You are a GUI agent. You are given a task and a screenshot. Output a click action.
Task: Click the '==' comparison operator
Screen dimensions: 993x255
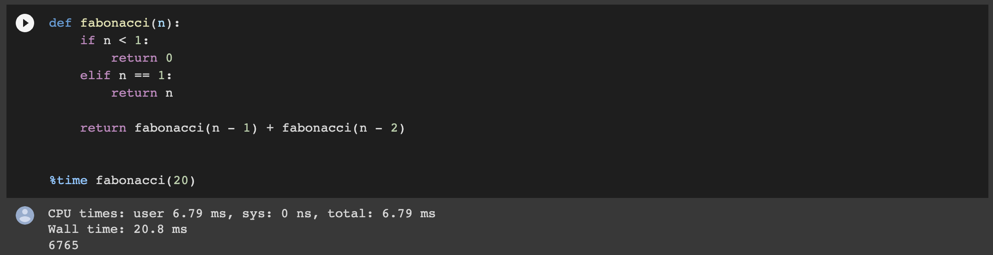pyautogui.click(x=142, y=75)
